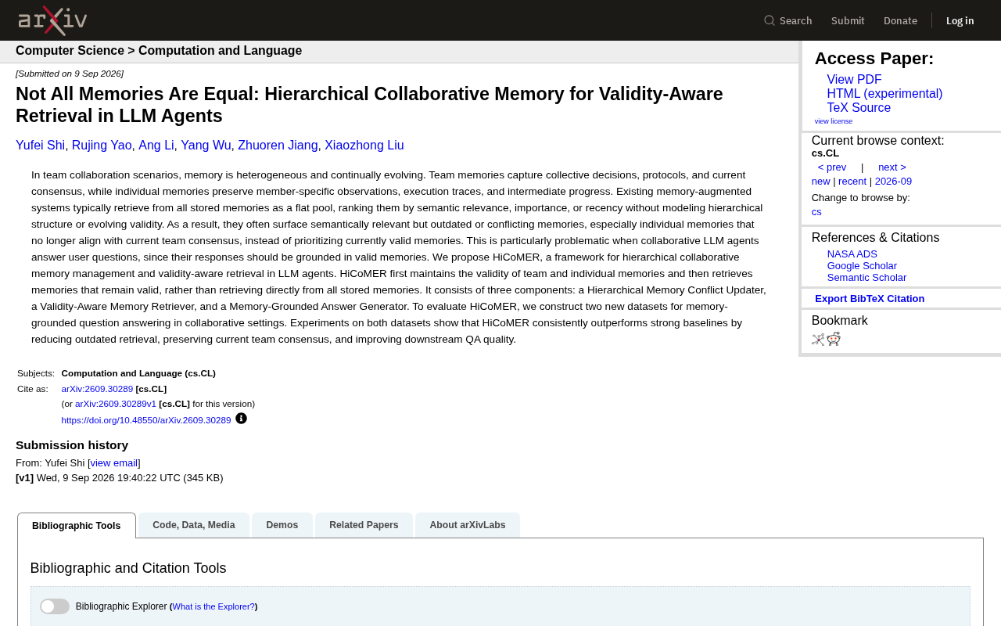This screenshot has height=626, width=1001.
Task: Click the BibSonomy bookmark icon
Action: tap(818, 340)
